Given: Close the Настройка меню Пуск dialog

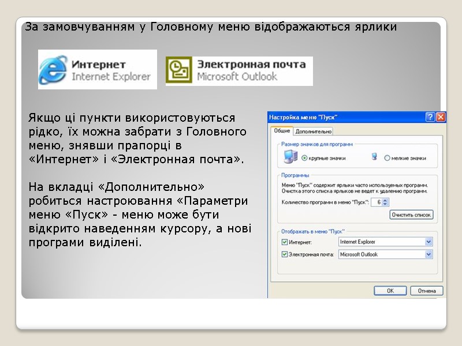Looking at the screenshot, I should 441,117.
